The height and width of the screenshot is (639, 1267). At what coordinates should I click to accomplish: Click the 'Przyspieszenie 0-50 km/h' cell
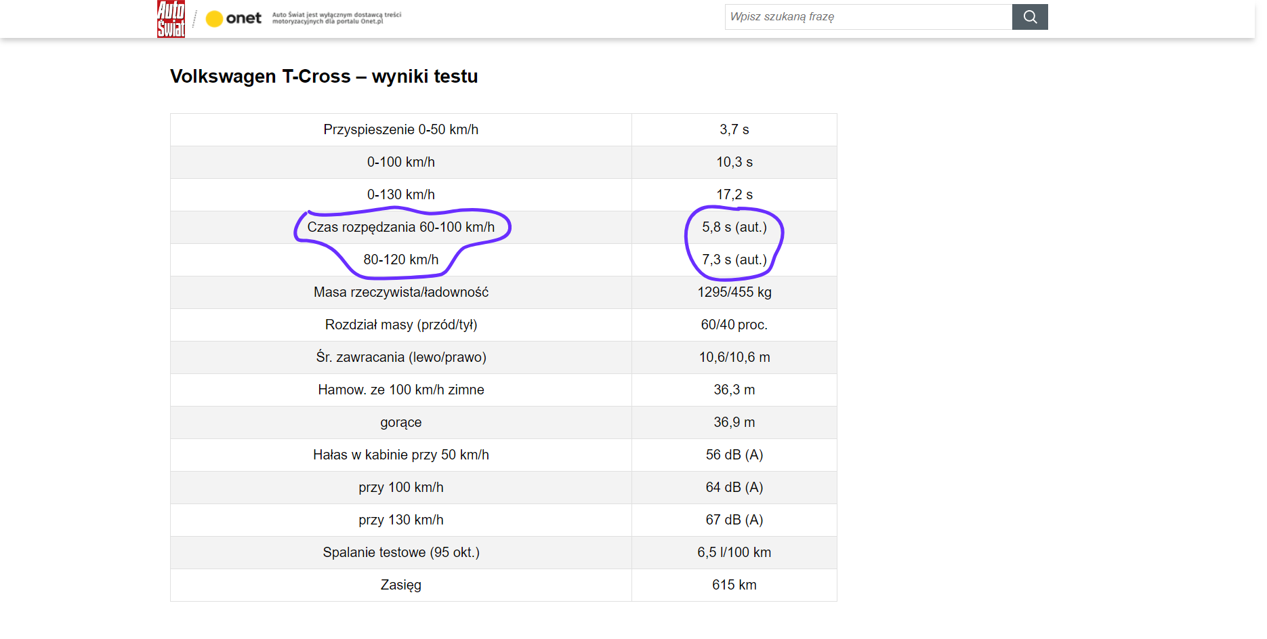pos(401,129)
